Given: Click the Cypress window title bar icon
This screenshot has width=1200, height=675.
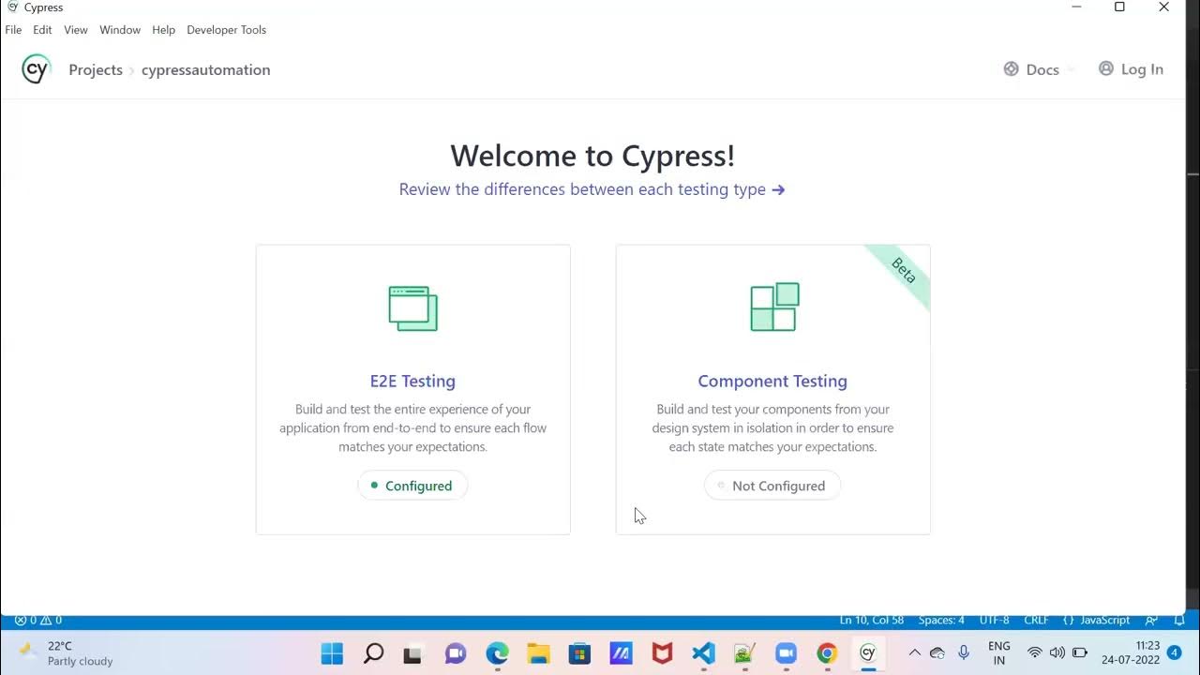Looking at the screenshot, I should (x=12, y=7).
